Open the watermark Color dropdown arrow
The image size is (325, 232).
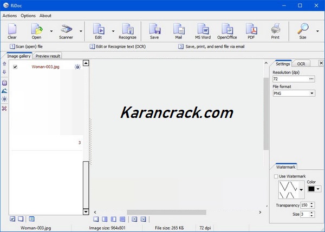pyautogui.click(x=318, y=189)
